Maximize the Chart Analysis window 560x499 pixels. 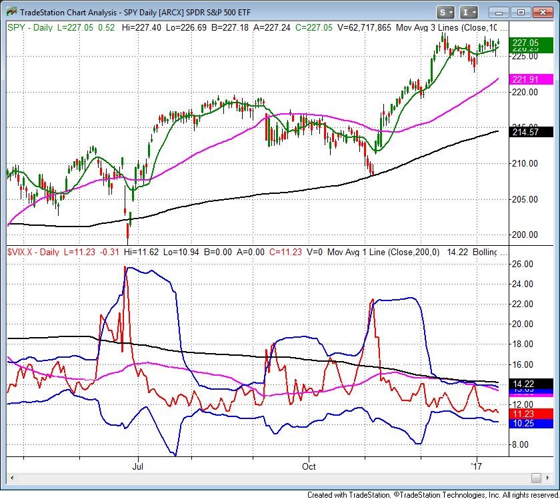pyautogui.click(x=521, y=13)
